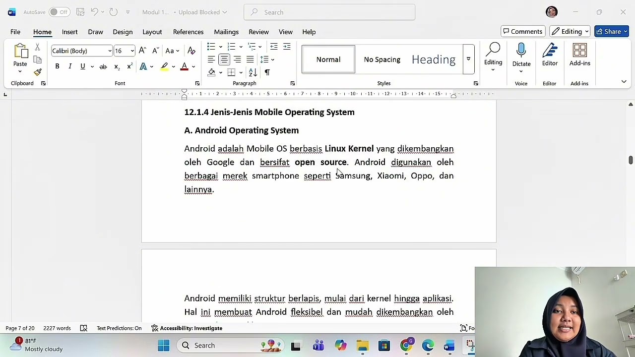Viewport: 635px width, 357px height.
Task: Click Accessibility: Investigate status
Action: coord(187,328)
